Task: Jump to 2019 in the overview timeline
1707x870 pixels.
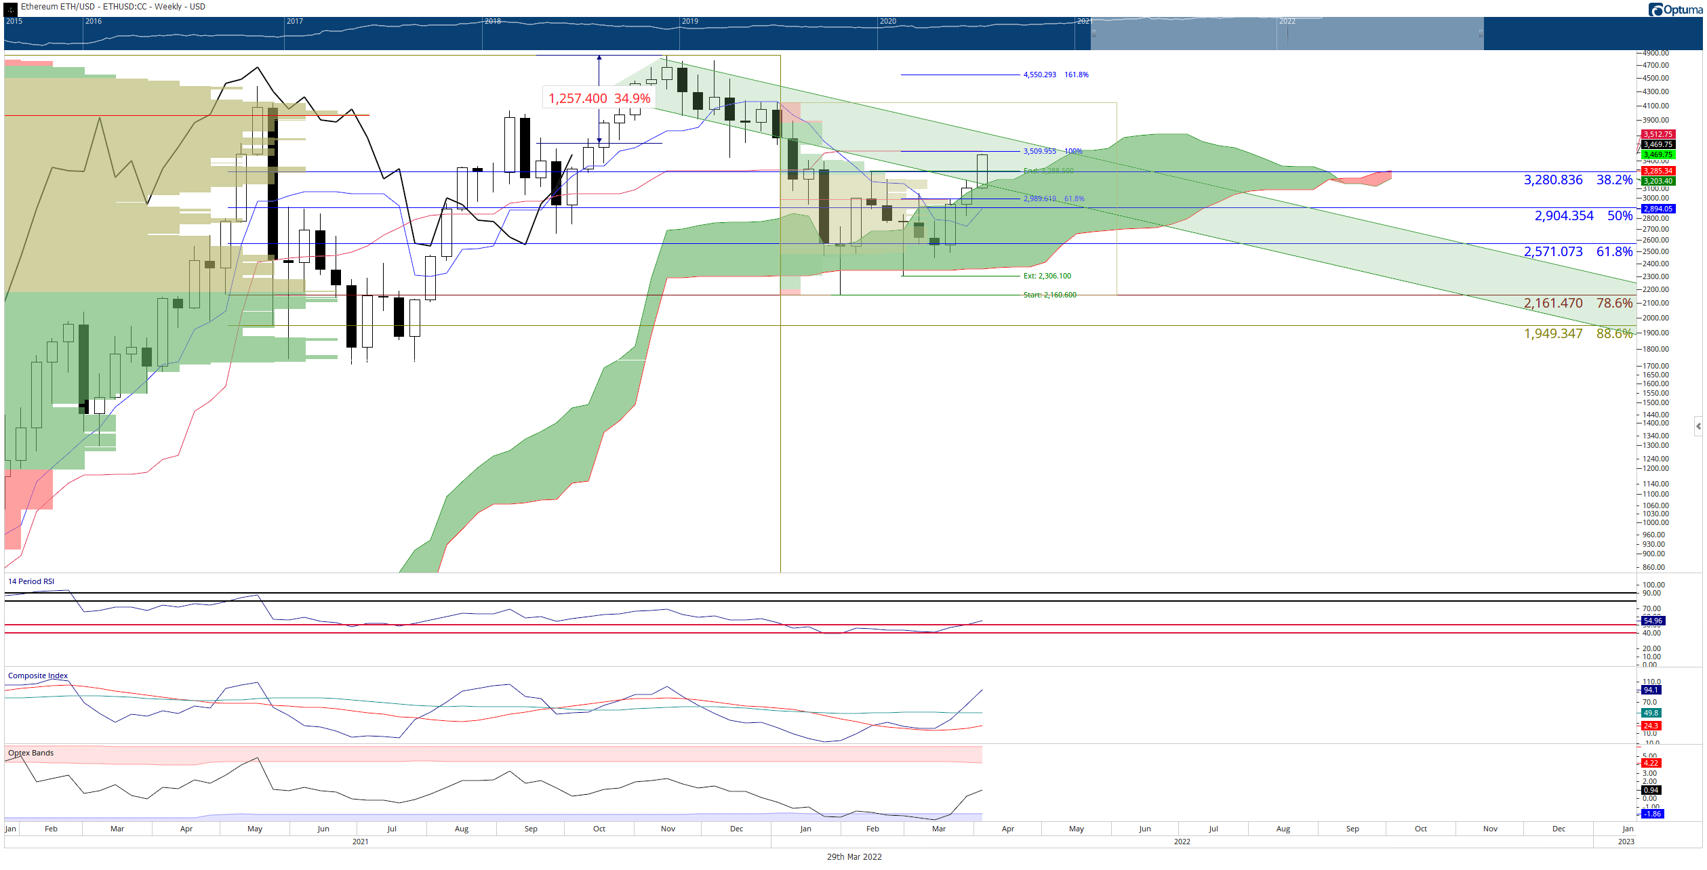Action: 690,21
